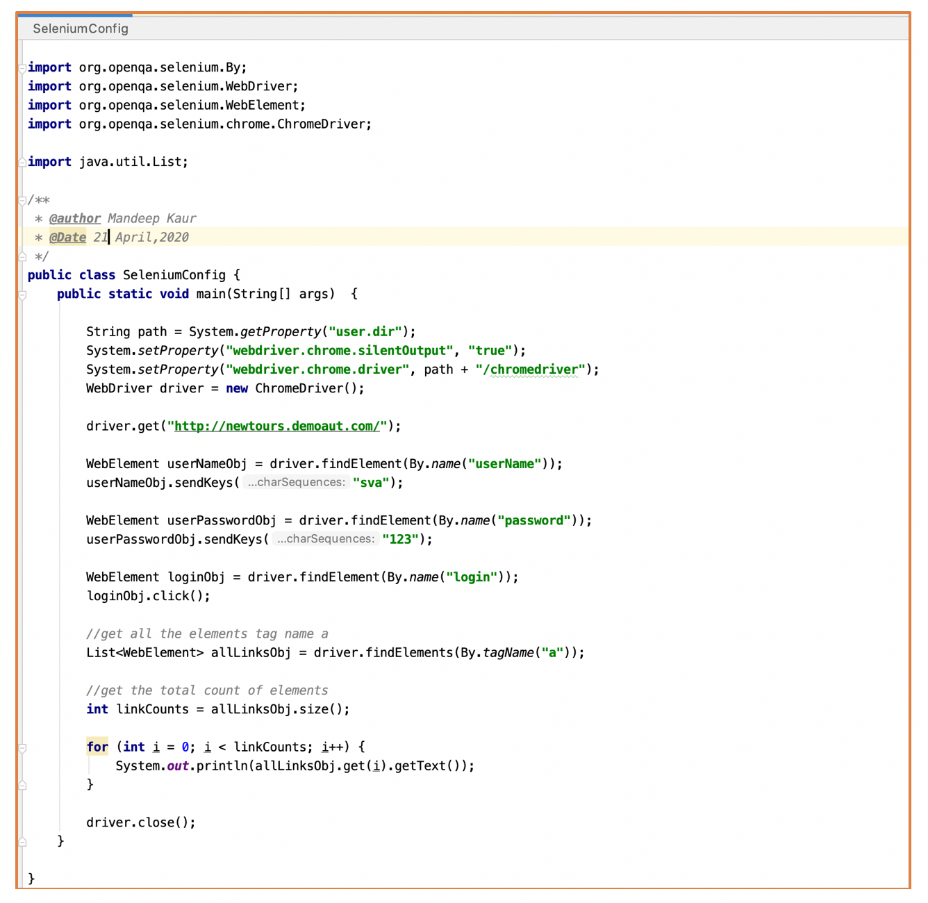Click the driver.close() statement

click(x=140, y=822)
